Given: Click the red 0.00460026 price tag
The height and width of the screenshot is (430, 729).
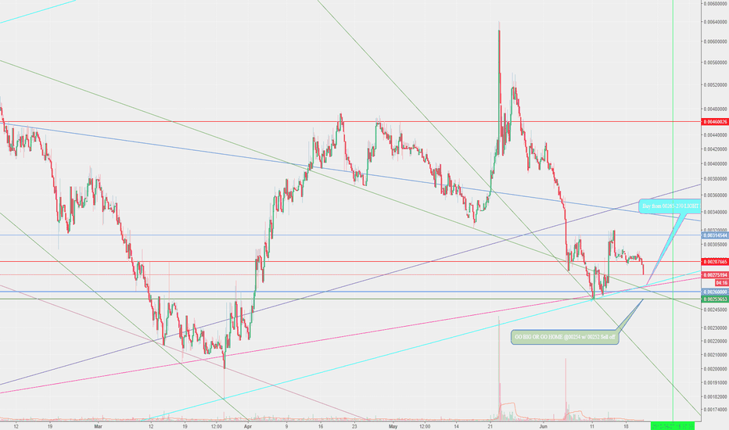Looking at the screenshot, I should [715, 122].
